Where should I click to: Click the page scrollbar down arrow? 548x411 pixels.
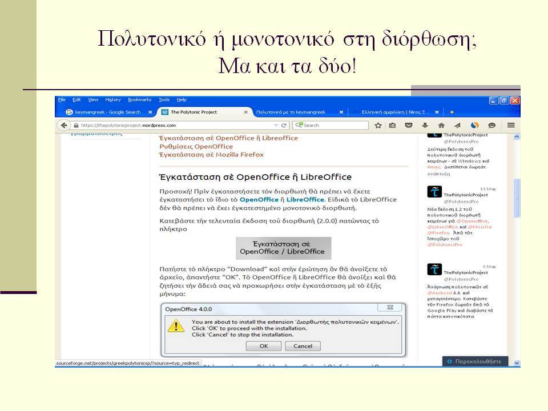click(x=517, y=363)
